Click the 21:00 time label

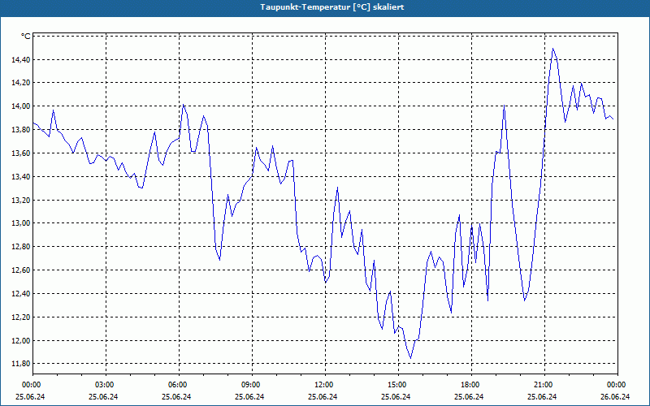(x=544, y=385)
